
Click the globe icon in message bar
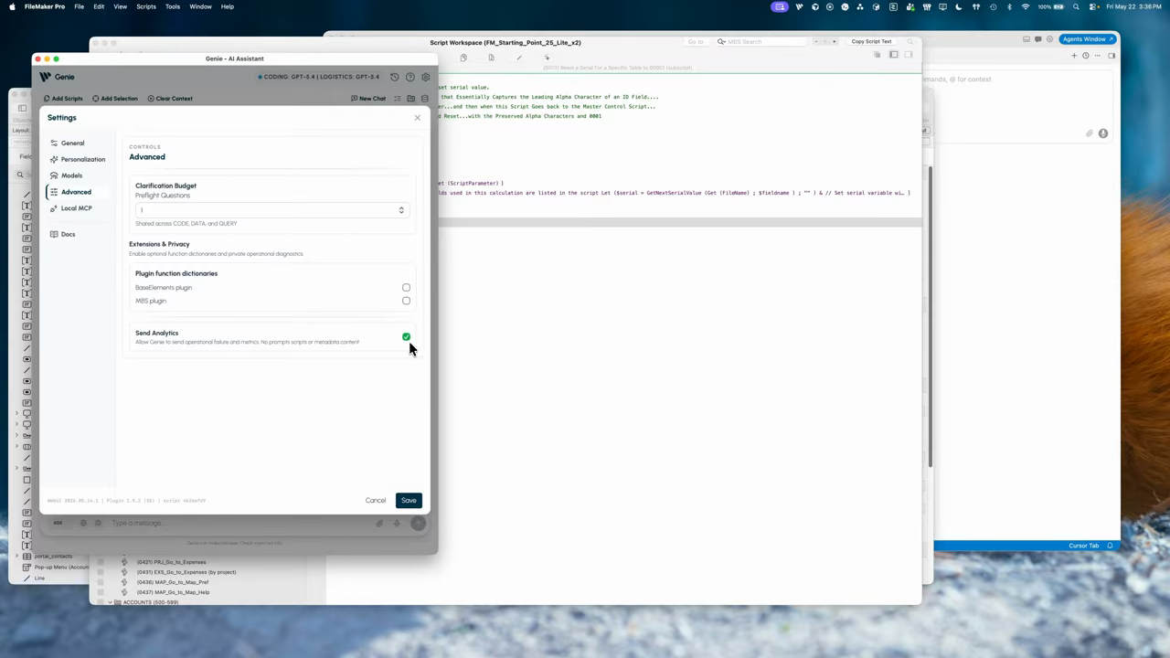[83, 523]
